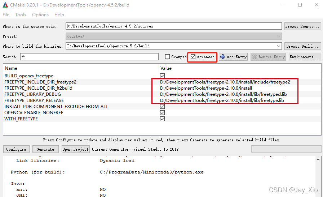
Task: Select the FREETYPE_INCLUDE_DIR_ft2build entry
Action: pyautogui.click(x=38, y=88)
